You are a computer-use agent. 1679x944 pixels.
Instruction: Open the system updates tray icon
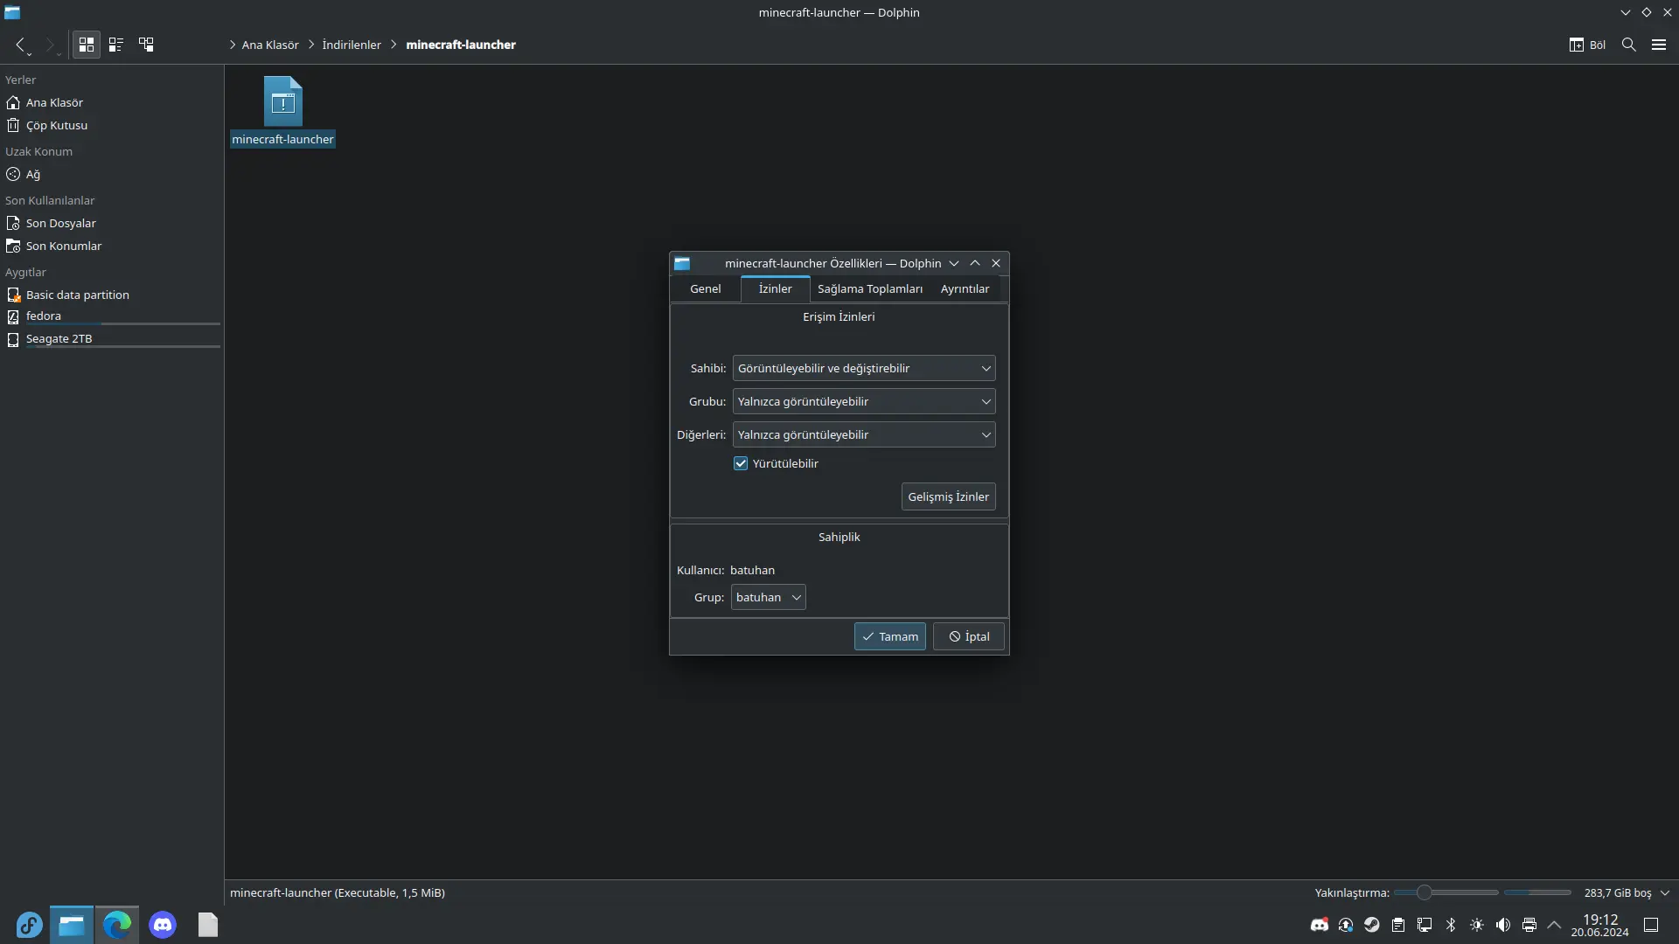coord(1346,925)
